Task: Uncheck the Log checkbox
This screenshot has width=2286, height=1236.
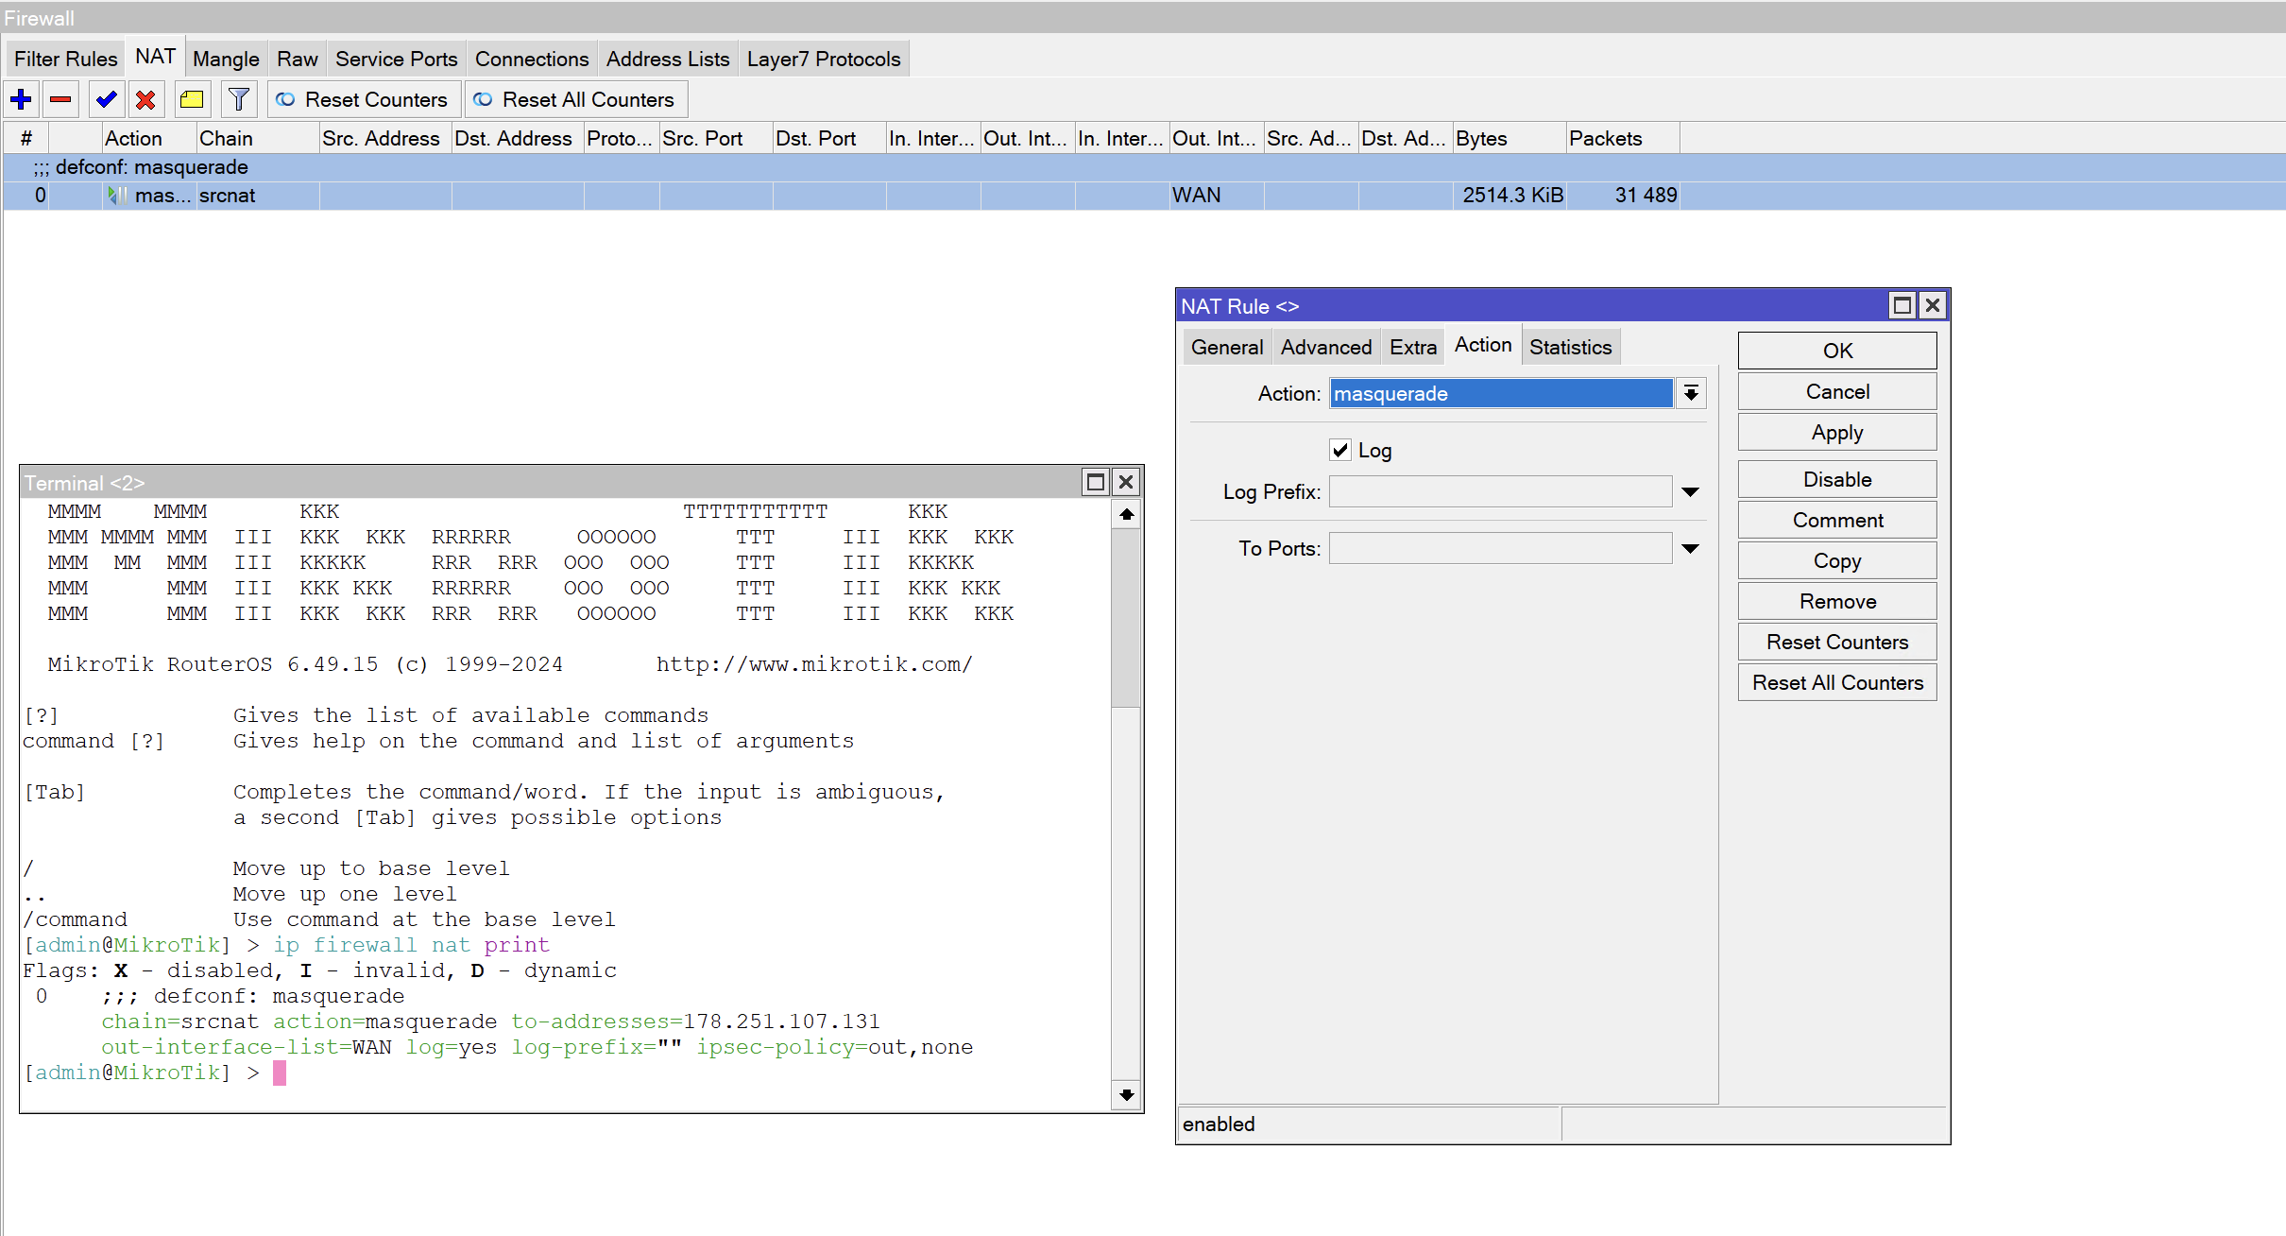Action: coord(1339,450)
